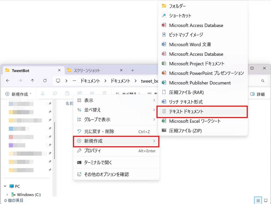Viewport: 271px width, 204px height.
Task: Click the copy toolbar icon
Action: pyautogui.click(x=55, y=94)
